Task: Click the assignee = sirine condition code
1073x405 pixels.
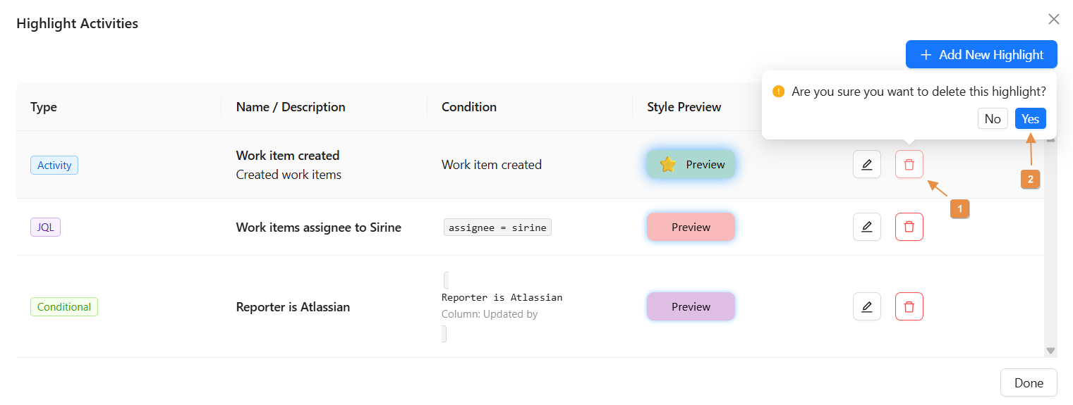Action: [x=497, y=228]
